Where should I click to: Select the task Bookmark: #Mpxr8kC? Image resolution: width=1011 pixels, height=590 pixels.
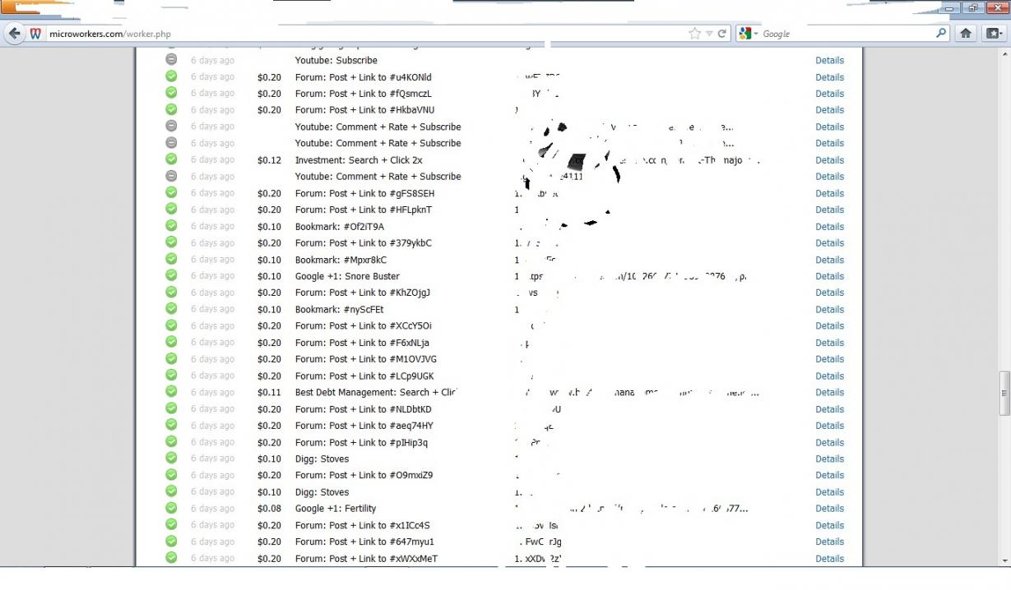[341, 260]
